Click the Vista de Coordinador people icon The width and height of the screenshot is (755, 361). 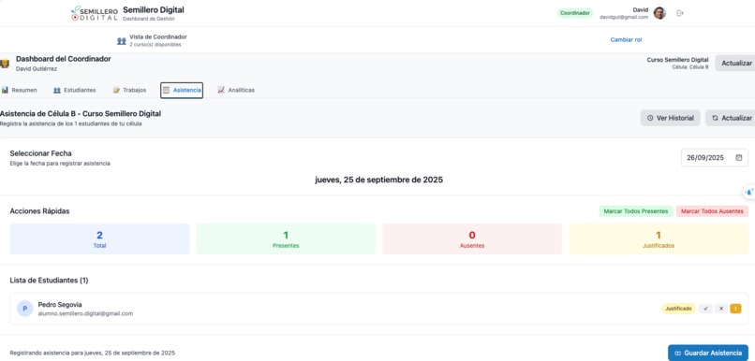point(122,41)
